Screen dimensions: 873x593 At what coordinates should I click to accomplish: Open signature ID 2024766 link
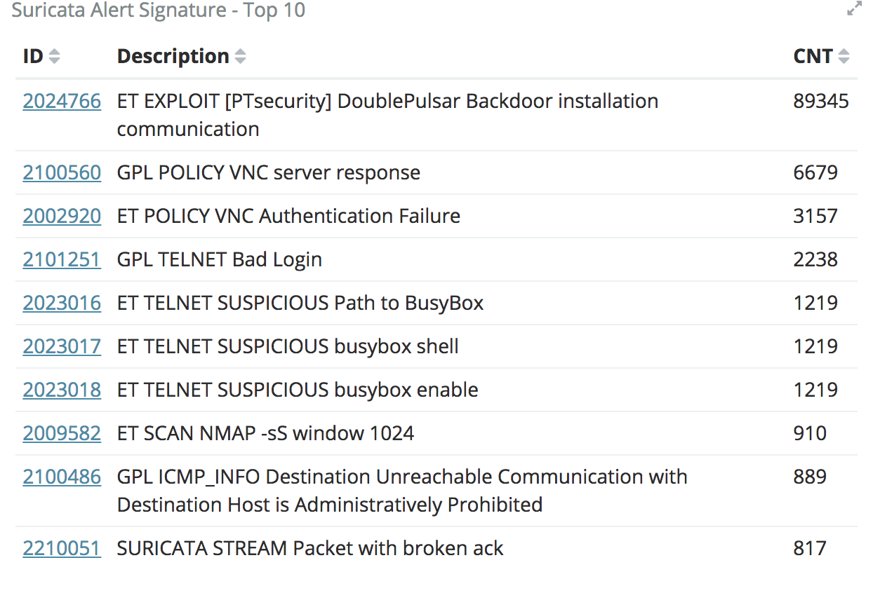pos(62,102)
